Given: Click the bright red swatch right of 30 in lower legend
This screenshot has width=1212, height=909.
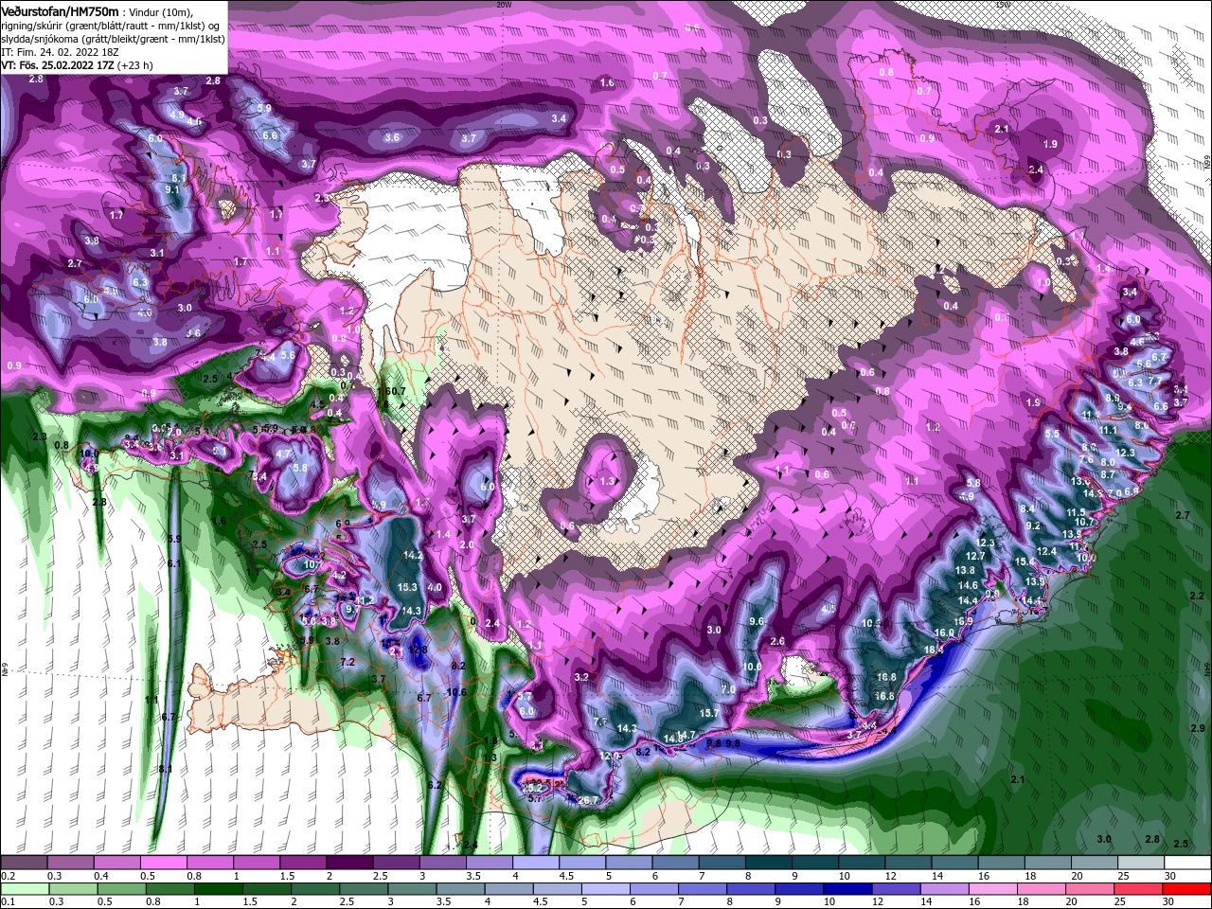Looking at the screenshot, I should click(x=1186, y=889).
